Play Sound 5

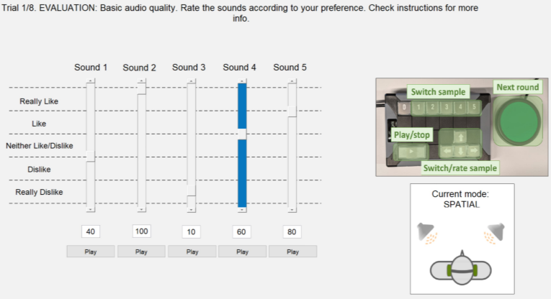292,252
